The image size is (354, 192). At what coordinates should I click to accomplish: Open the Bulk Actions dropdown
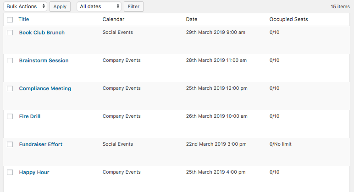click(25, 6)
